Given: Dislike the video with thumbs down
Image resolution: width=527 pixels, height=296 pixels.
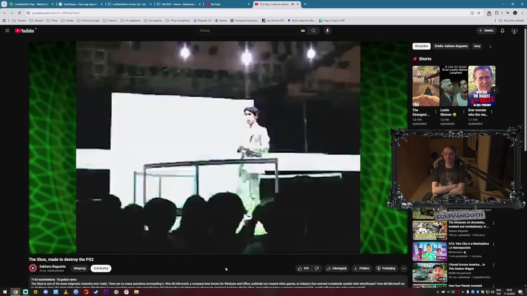Looking at the screenshot, I should 317,268.
